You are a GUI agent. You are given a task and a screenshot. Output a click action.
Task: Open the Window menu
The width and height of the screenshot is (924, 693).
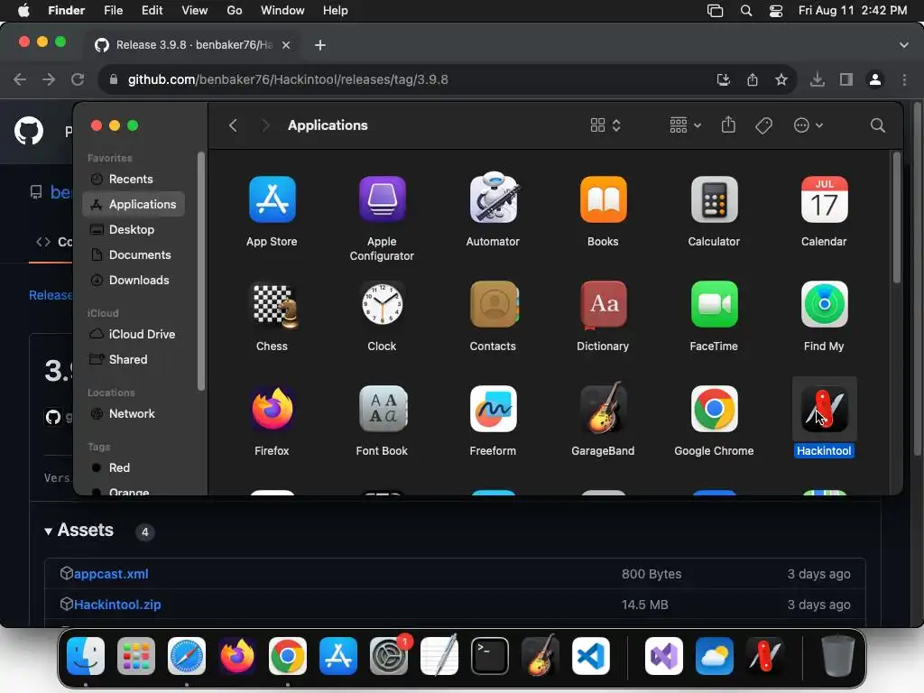[x=282, y=11]
